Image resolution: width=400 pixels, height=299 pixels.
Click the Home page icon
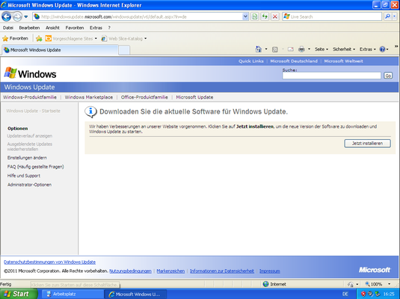coord(259,49)
